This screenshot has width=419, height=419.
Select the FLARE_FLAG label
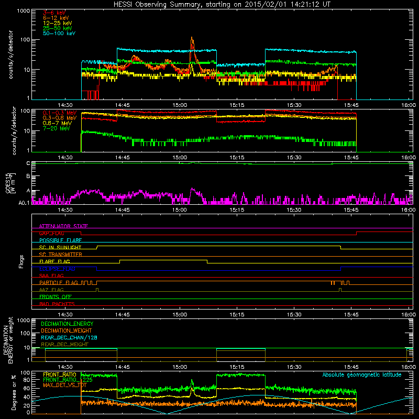54,261
